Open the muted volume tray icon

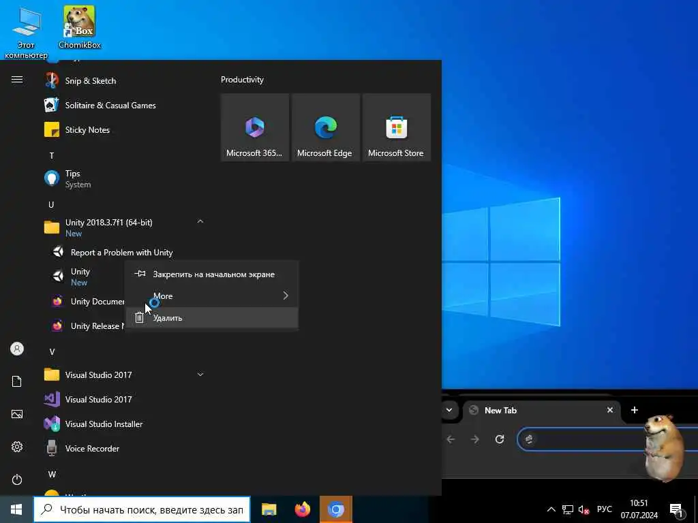584,509
